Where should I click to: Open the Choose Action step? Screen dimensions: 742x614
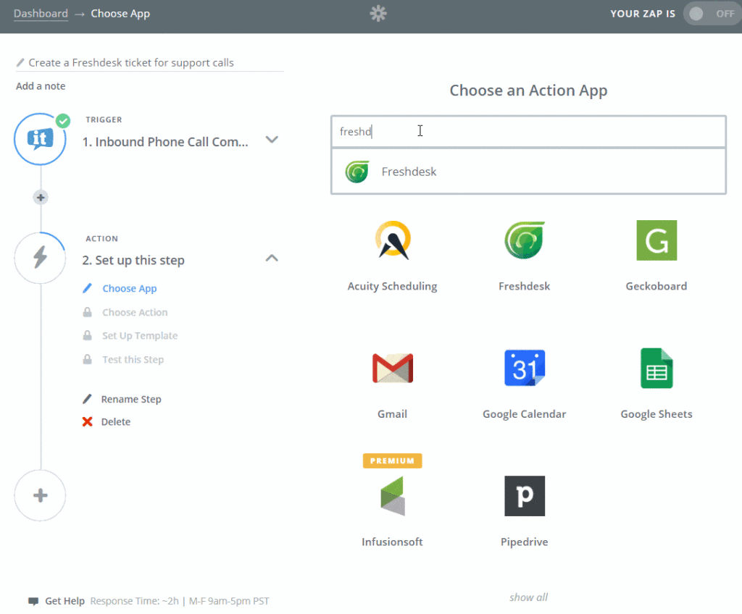pyautogui.click(x=135, y=312)
